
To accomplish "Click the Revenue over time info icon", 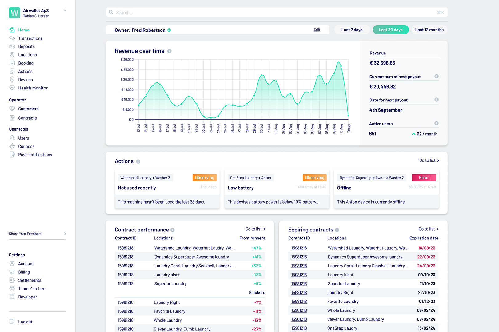I will click(x=169, y=51).
